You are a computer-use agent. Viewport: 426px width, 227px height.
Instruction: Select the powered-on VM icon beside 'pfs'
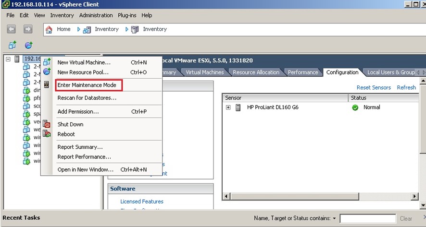[x=26, y=98]
